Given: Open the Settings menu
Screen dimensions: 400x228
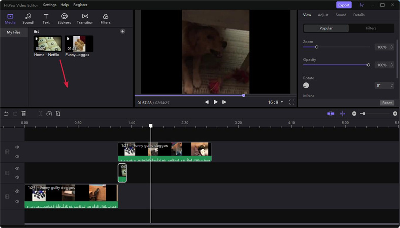Looking at the screenshot, I should [x=50, y=5].
